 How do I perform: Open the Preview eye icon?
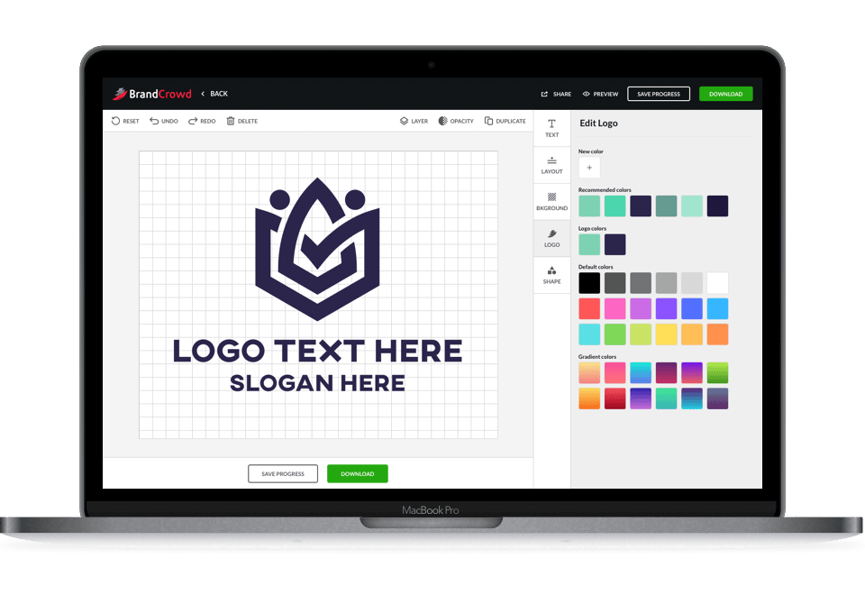[587, 94]
